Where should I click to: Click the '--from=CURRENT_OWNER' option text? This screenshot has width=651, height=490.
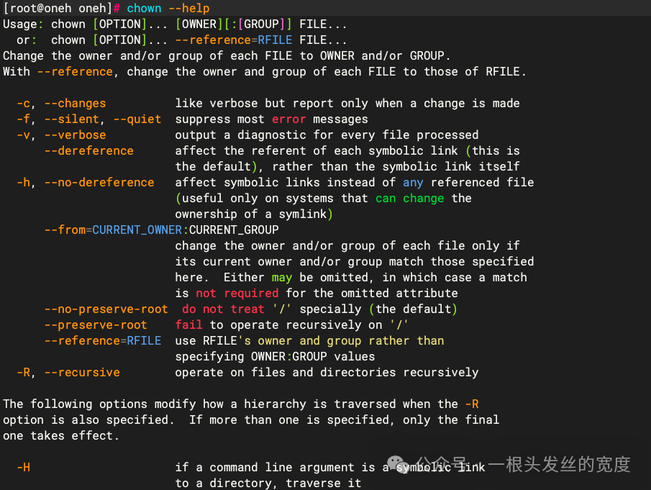tap(113, 230)
